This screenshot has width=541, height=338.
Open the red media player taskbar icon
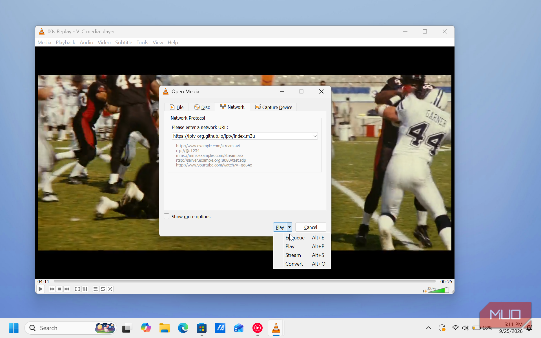(257, 328)
